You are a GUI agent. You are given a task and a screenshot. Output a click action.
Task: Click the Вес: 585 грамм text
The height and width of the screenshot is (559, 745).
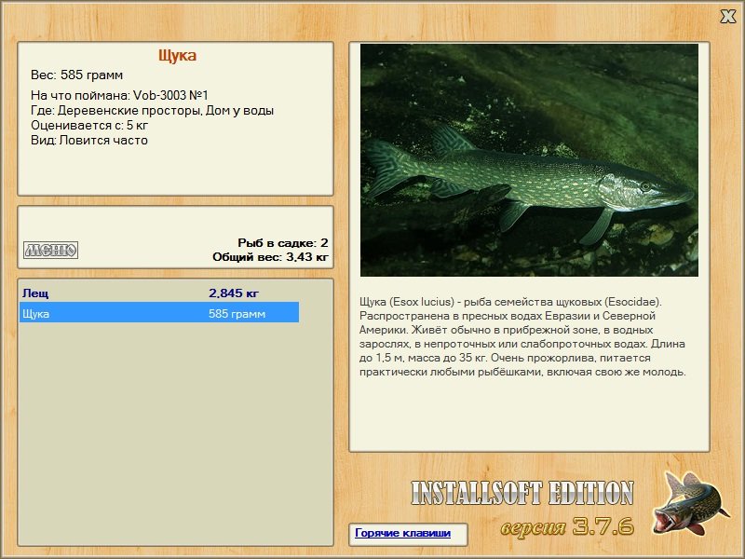click(77, 75)
